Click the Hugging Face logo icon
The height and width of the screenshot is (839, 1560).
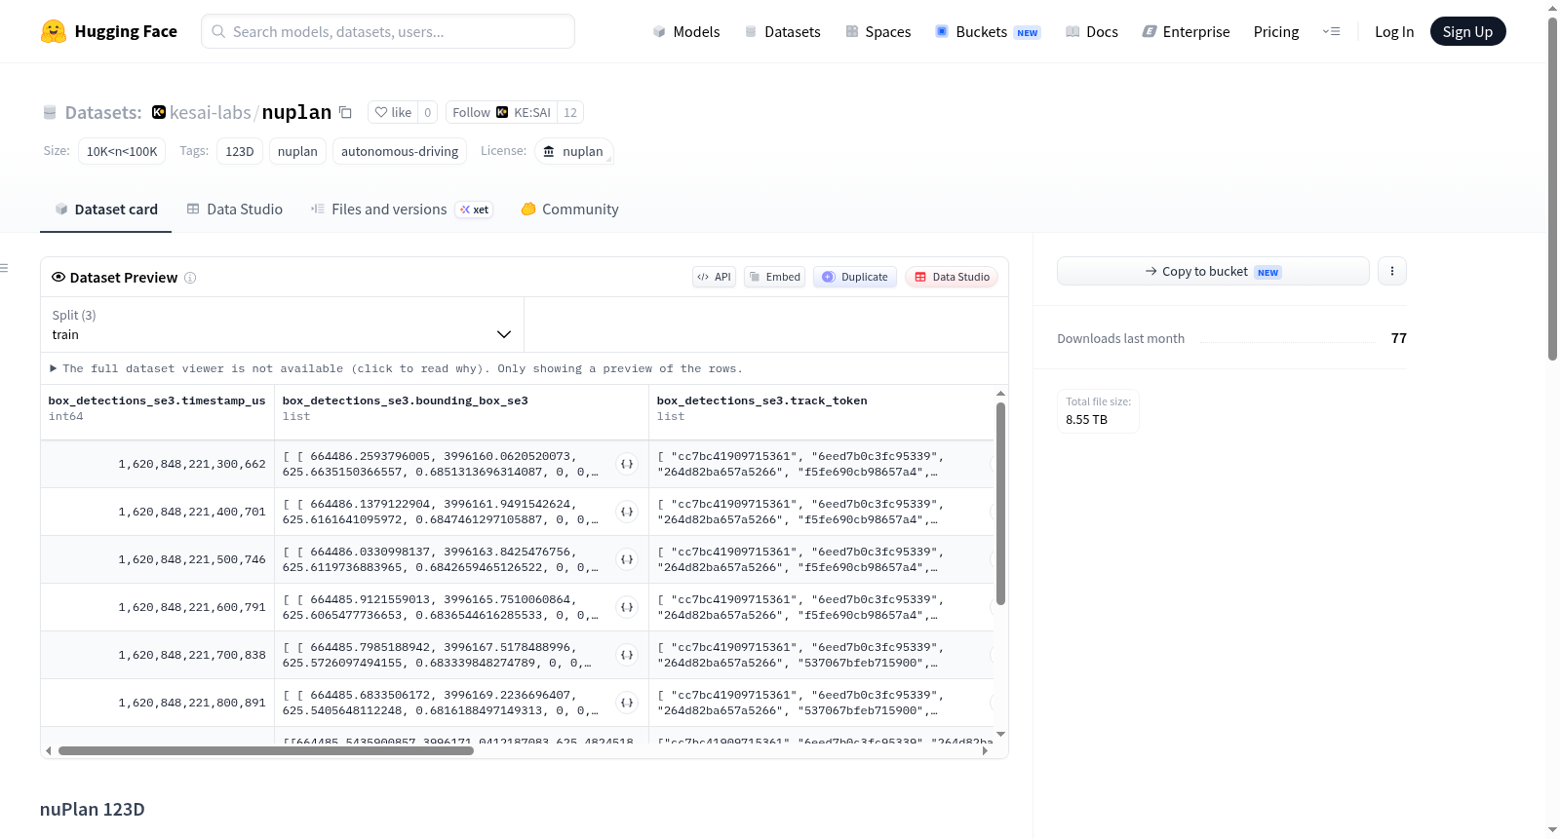coord(54,31)
